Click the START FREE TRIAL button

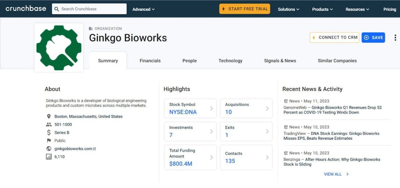[x=245, y=9]
